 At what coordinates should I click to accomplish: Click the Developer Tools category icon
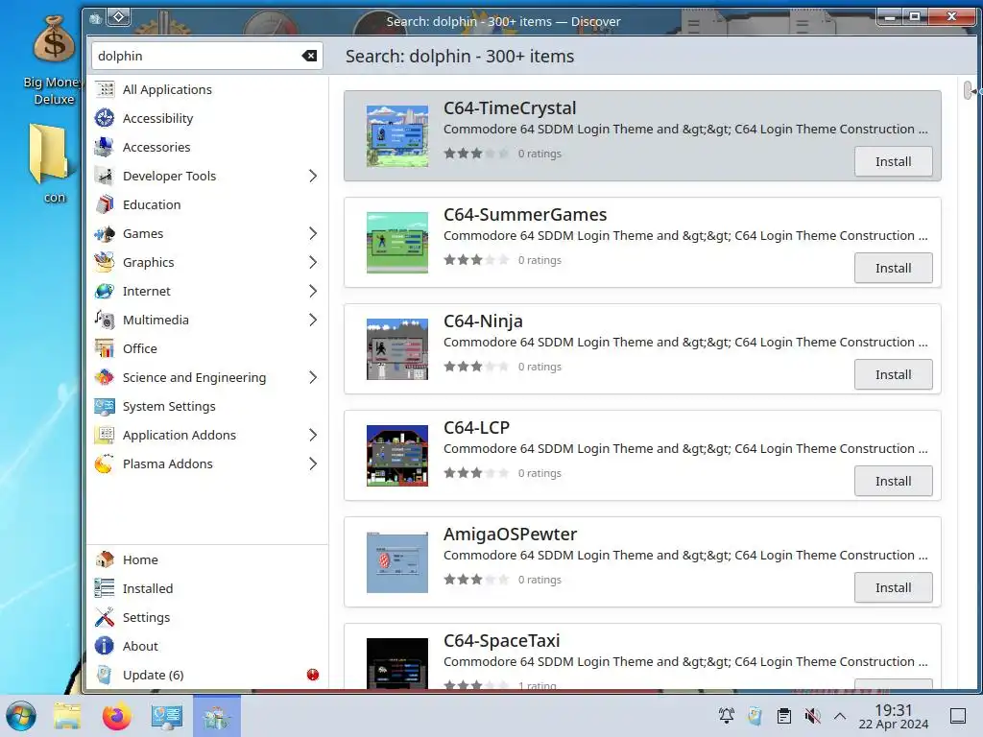pos(105,177)
